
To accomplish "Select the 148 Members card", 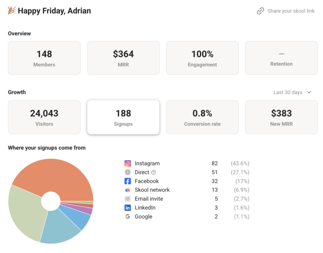I will click(x=44, y=58).
